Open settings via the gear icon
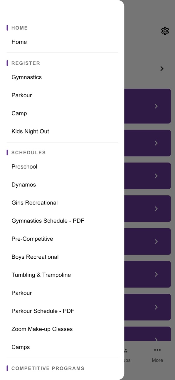The width and height of the screenshot is (175, 380). (165, 31)
